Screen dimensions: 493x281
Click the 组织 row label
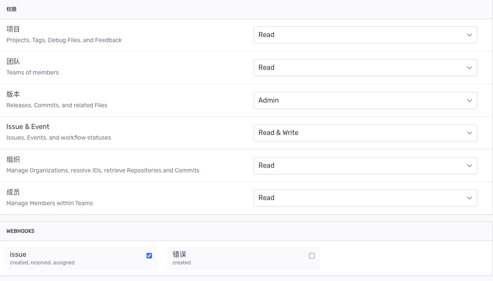[x=13, y=160]
